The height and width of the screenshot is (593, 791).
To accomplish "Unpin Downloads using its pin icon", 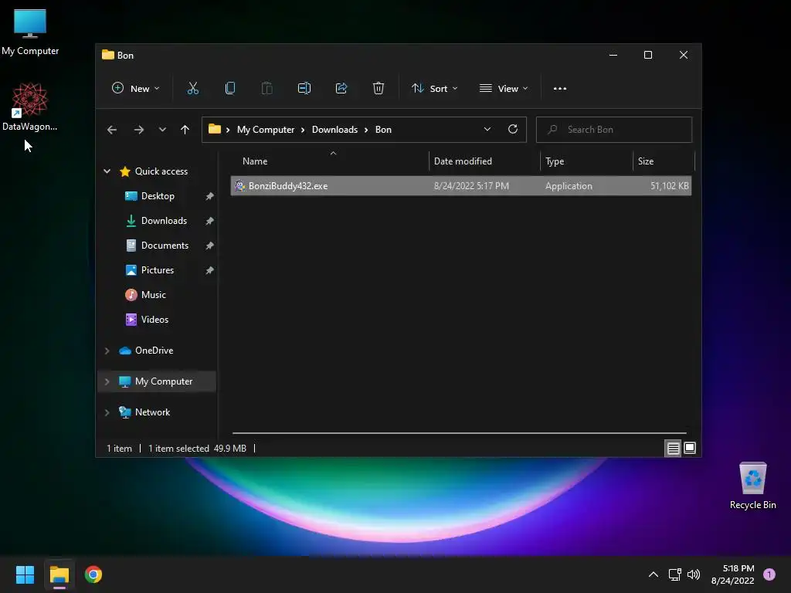I will pyautogui.click(x=209, y=221).
